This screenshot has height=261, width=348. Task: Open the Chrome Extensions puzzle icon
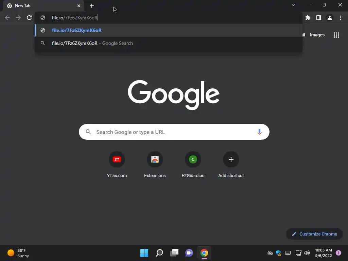308,18
